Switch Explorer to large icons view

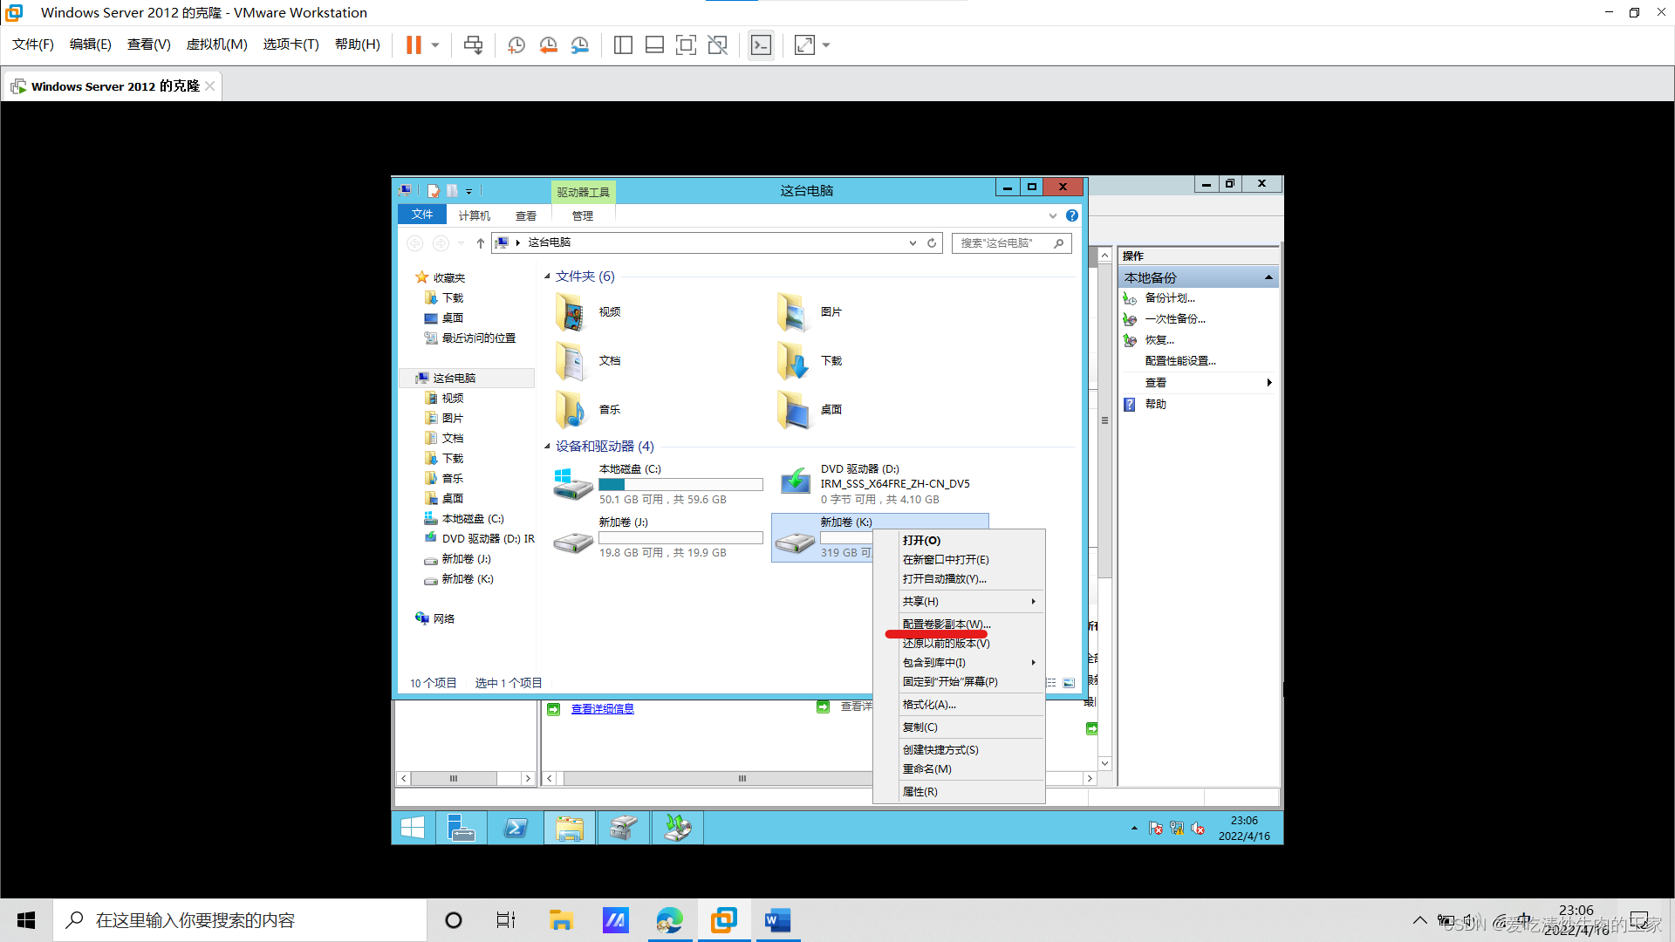[1069, 683]
